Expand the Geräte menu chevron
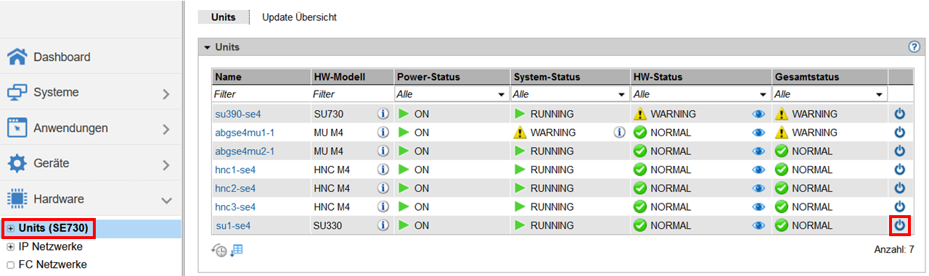929x276 pixels. coord(166,164)
